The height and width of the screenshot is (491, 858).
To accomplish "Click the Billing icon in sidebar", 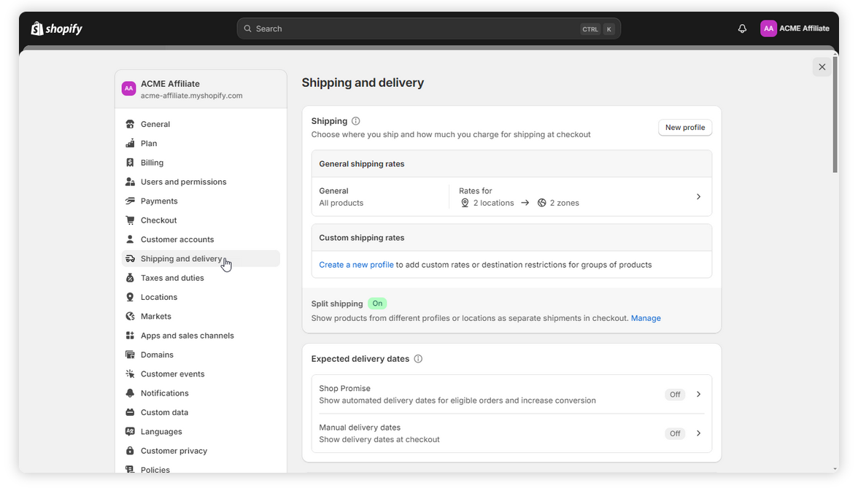I will [x=130, y=163].
